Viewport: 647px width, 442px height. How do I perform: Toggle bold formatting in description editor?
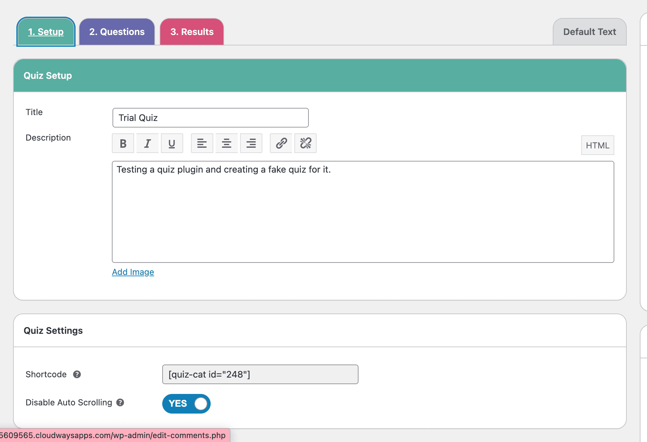(x=123, y=143)
